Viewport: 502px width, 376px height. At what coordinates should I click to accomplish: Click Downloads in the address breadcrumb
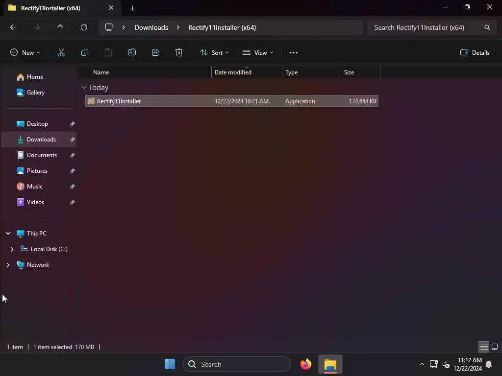tap(151, 27)
